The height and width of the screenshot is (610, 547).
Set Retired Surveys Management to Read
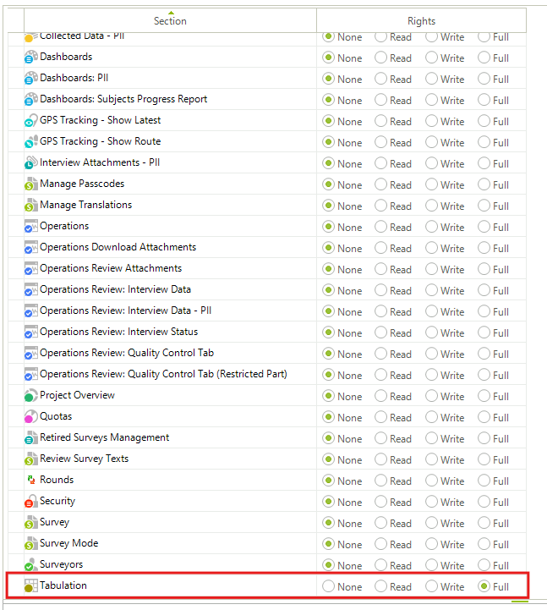click(381, 438)
